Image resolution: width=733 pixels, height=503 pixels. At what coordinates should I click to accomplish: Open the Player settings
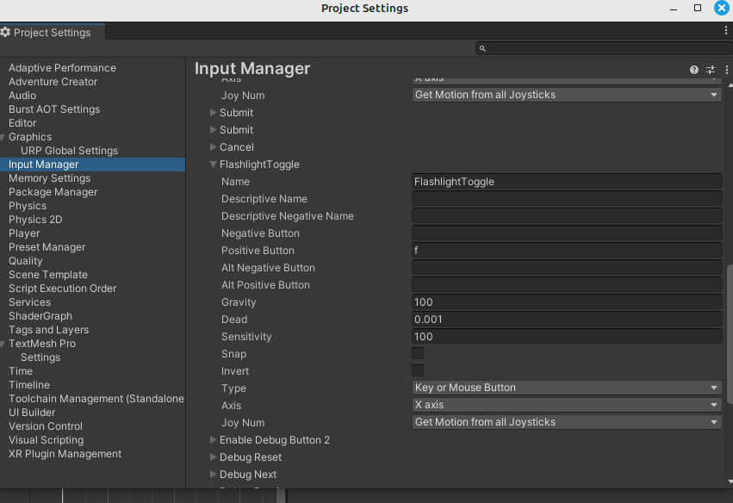point(24,233)
